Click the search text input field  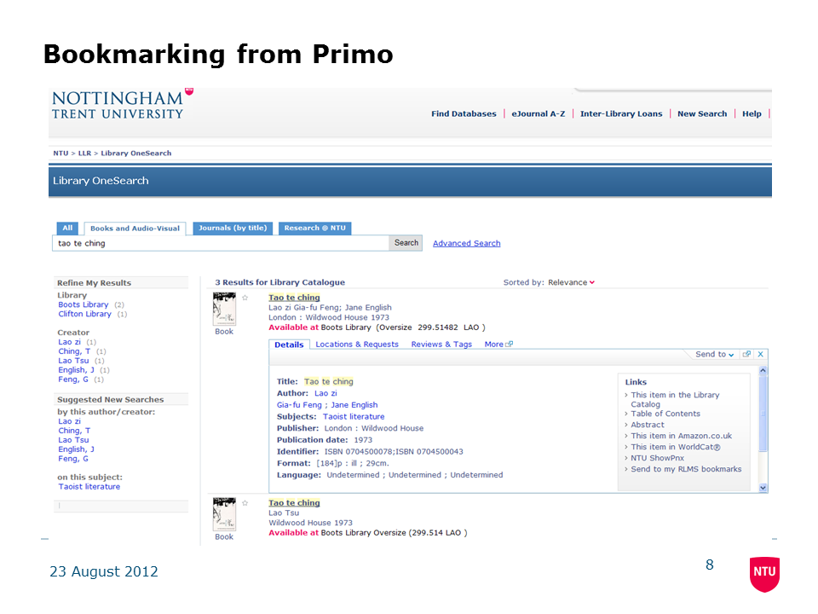pyautogui.click(x=222, y=243)
